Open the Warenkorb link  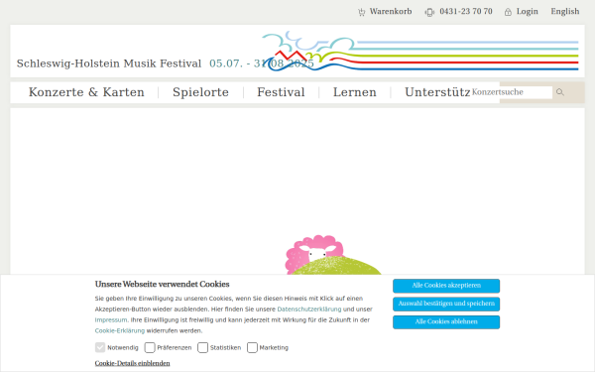click(391, 11)
